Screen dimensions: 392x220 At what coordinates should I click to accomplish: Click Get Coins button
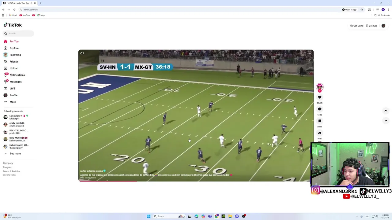(x=357, y=26)
